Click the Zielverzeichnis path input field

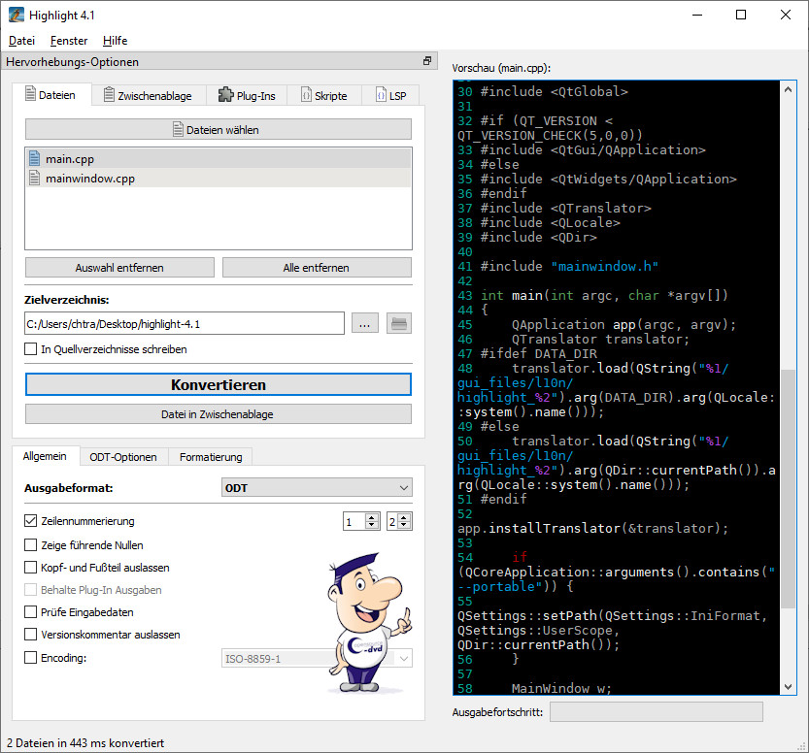pos(185,324)
